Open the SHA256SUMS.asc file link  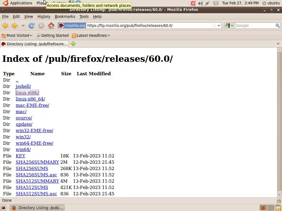[x=36, y=175]
